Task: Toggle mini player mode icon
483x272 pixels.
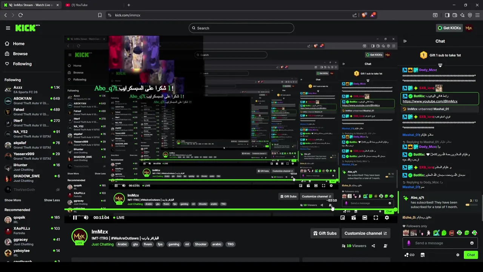Action: (x=354, y=218)
